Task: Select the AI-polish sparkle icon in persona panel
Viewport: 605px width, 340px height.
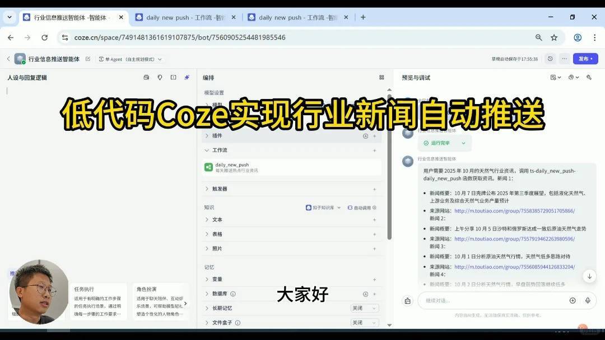Action: [187, 78]
